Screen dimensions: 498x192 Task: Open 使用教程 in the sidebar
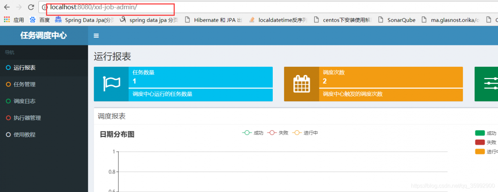(44, 135)
